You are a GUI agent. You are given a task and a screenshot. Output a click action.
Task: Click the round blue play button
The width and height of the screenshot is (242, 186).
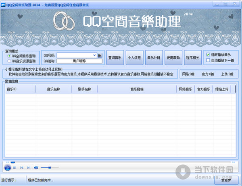pos(7,168)
